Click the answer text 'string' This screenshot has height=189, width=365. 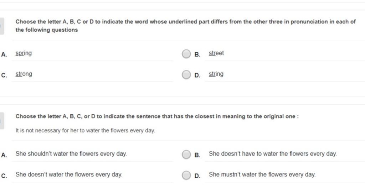pyautogui.click(x=216, y=74)
